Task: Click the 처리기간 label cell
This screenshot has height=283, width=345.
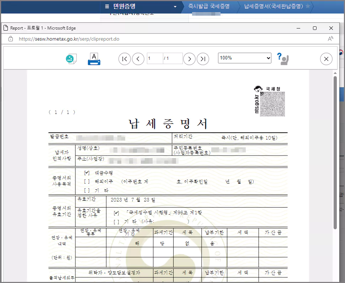Action: pyautogui.click(x=183, y=137)
